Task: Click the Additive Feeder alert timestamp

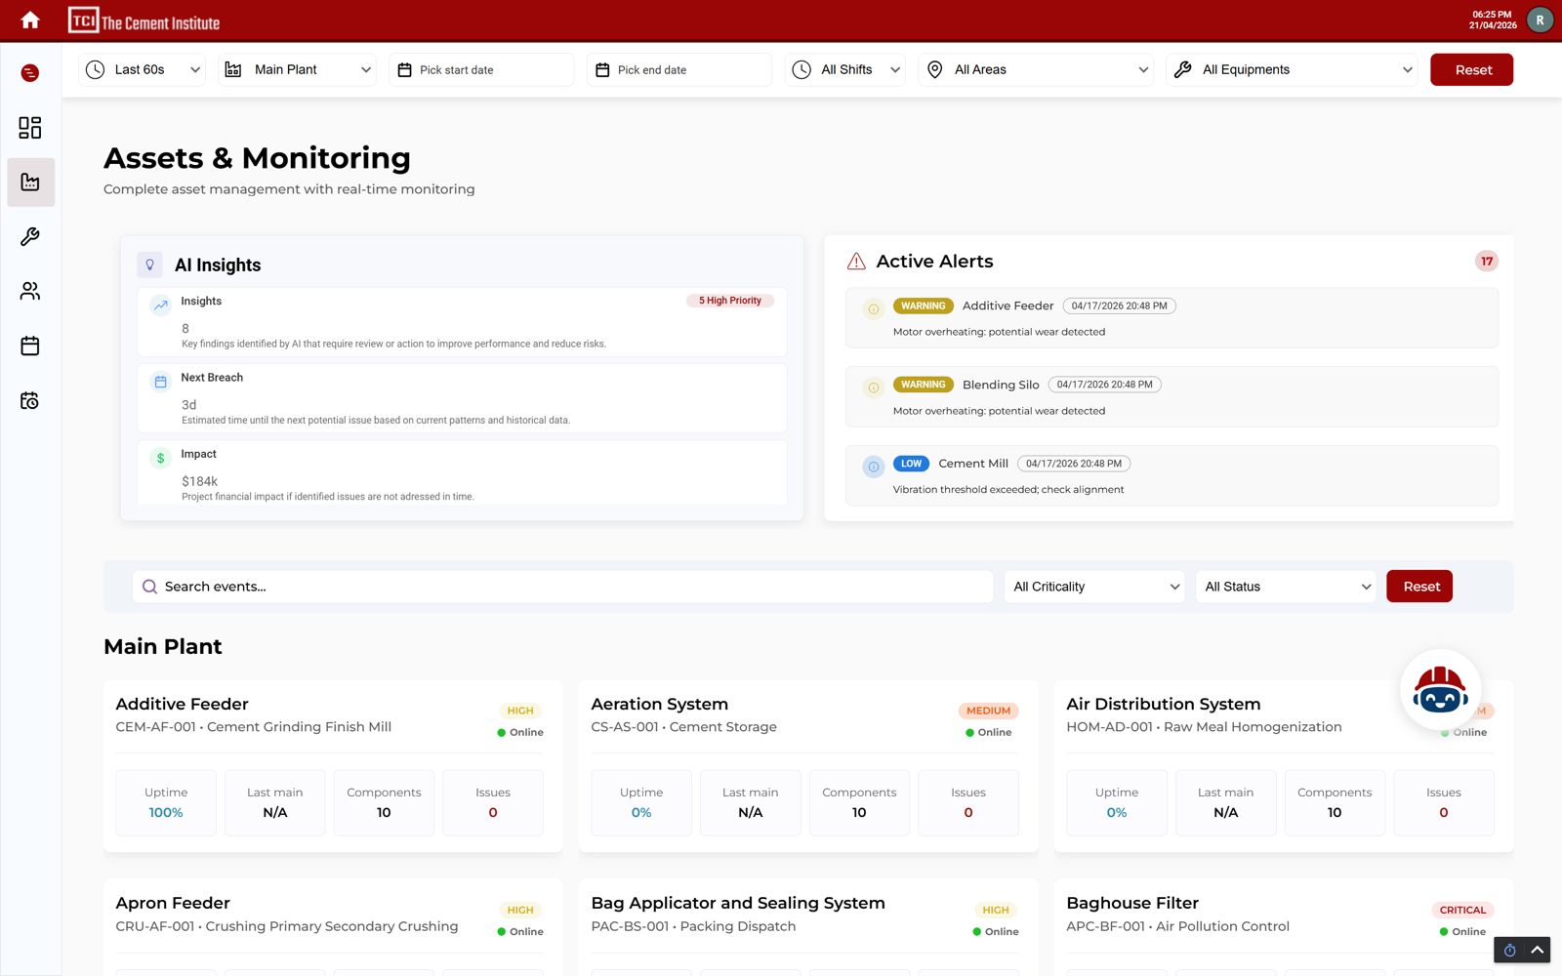Action: click(x=1119, y=305)
